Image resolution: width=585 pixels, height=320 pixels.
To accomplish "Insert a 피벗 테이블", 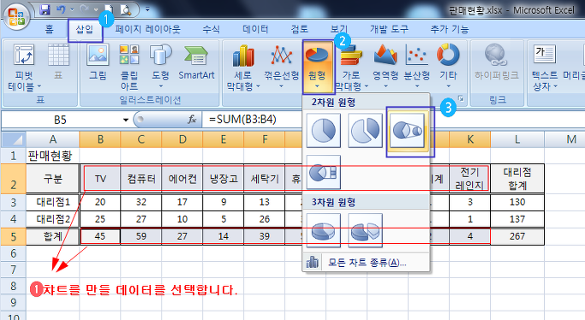I will pyautogui.click(x=24, y=67).
